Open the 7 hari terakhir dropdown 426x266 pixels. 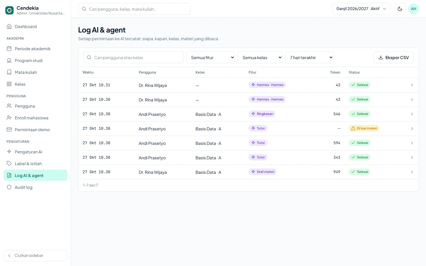point(309,57)
